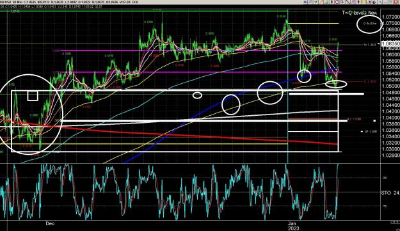Click the 1.07000 price axis label
Viewport: 400px width, 231px height.
point(390,23)
